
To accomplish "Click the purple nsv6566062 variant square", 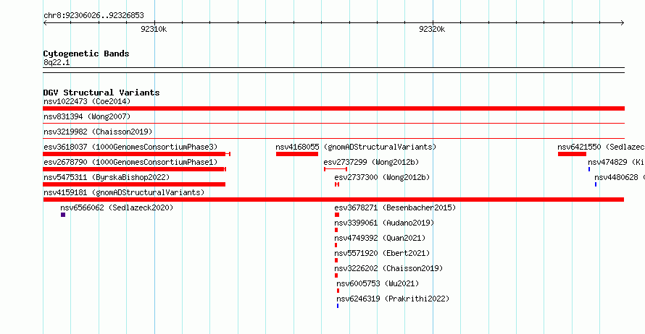I will [63, 215].
